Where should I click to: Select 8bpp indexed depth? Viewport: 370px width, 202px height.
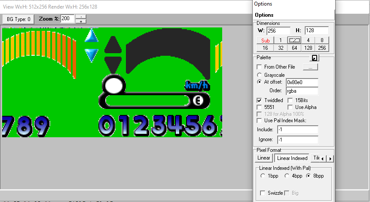pos(308,176)
